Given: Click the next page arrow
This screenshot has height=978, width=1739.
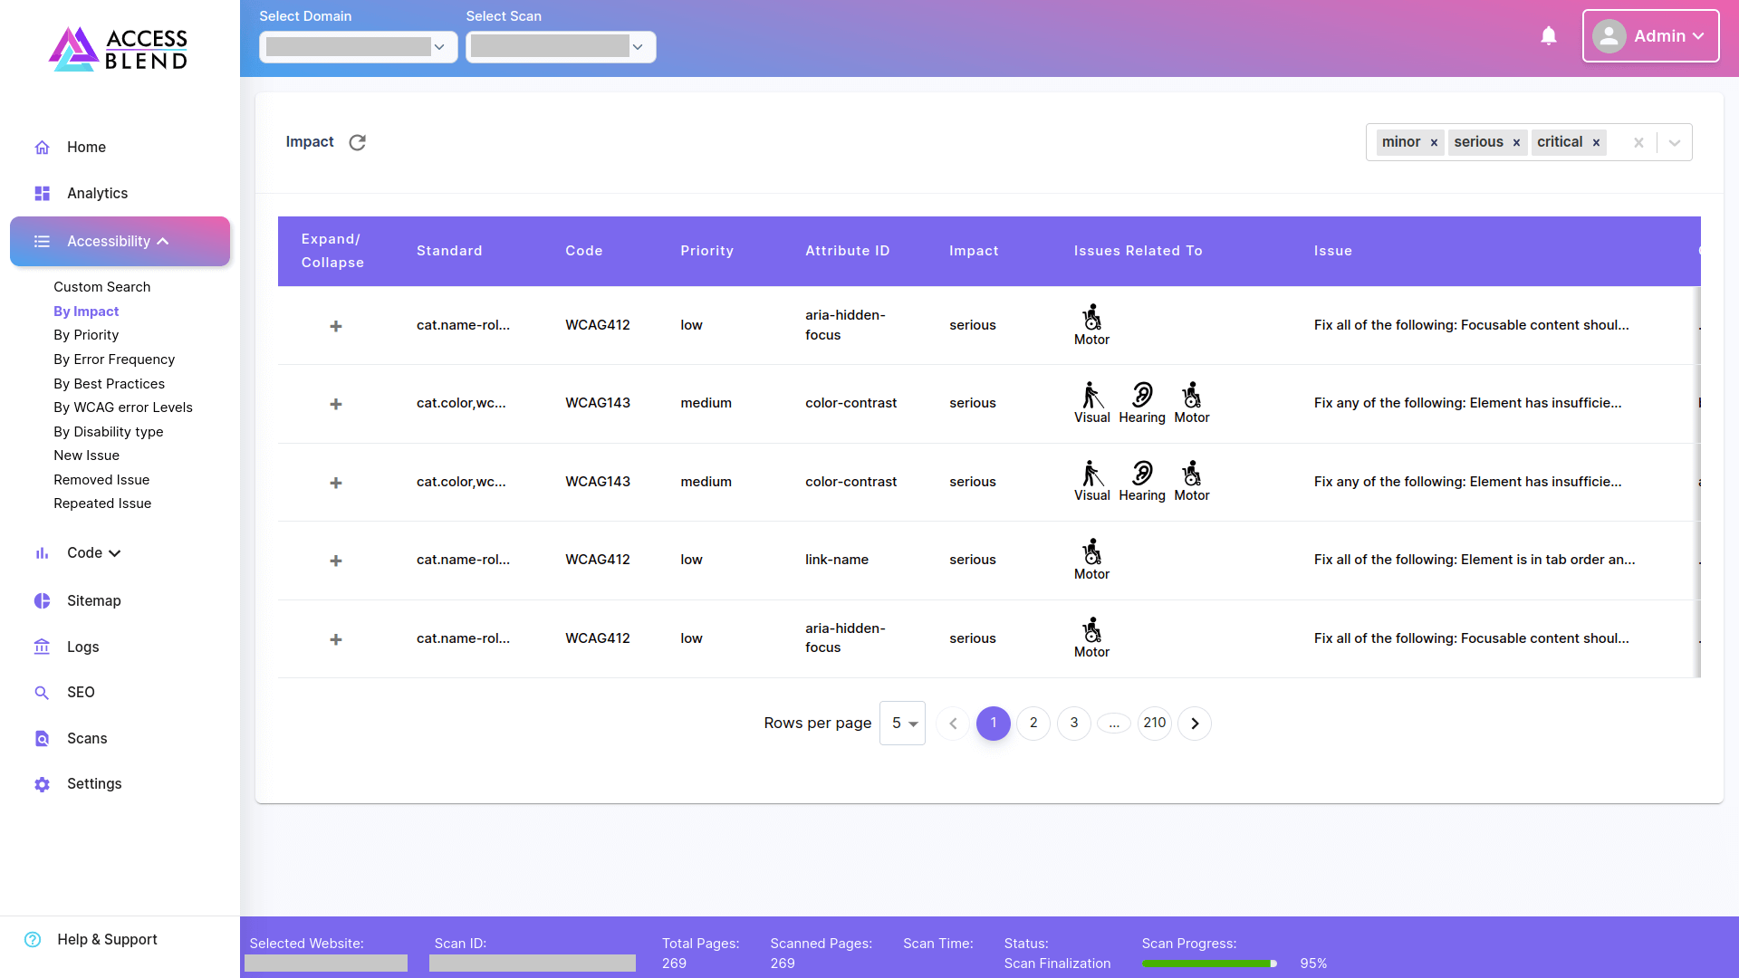Looking at the screenshot, I should click(1195, 724).
